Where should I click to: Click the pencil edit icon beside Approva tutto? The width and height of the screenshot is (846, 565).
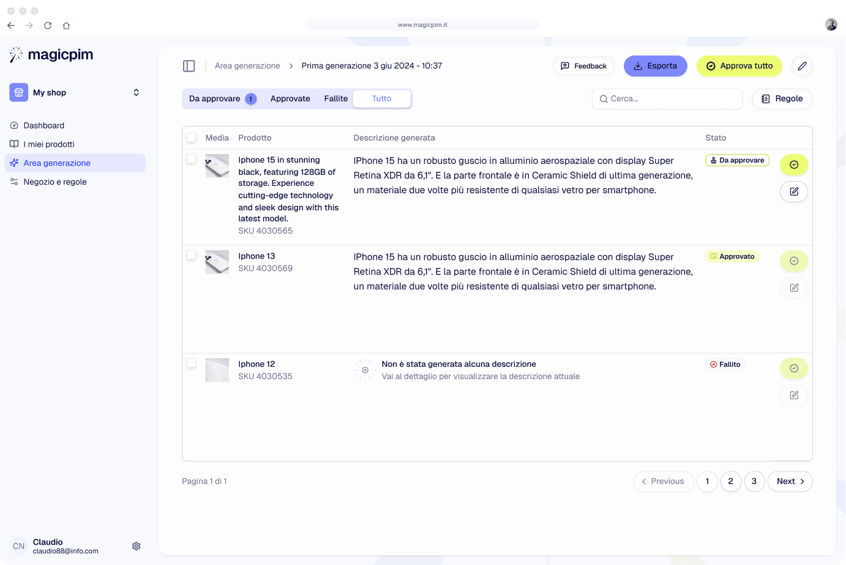pyautogui.click(x=802, y=66)
